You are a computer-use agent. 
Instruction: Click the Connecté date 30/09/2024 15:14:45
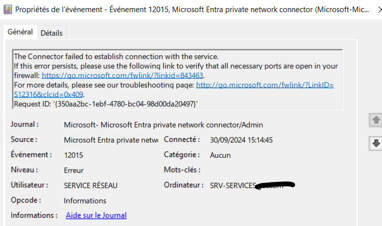click(x=247, y=140)
